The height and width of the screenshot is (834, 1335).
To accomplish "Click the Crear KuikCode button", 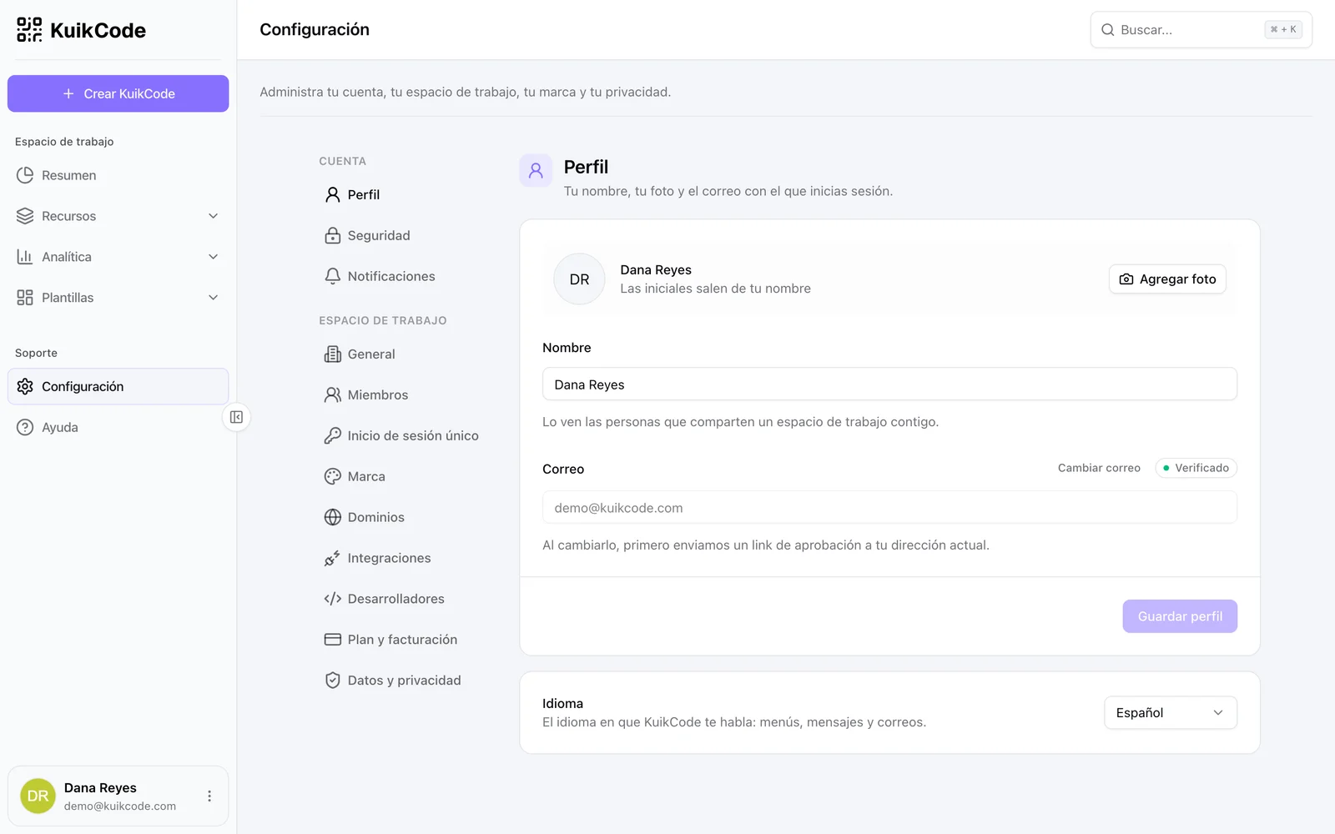I will coord(118,93).
